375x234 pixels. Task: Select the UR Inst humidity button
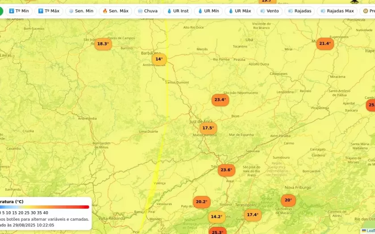[x=178, y=11]
